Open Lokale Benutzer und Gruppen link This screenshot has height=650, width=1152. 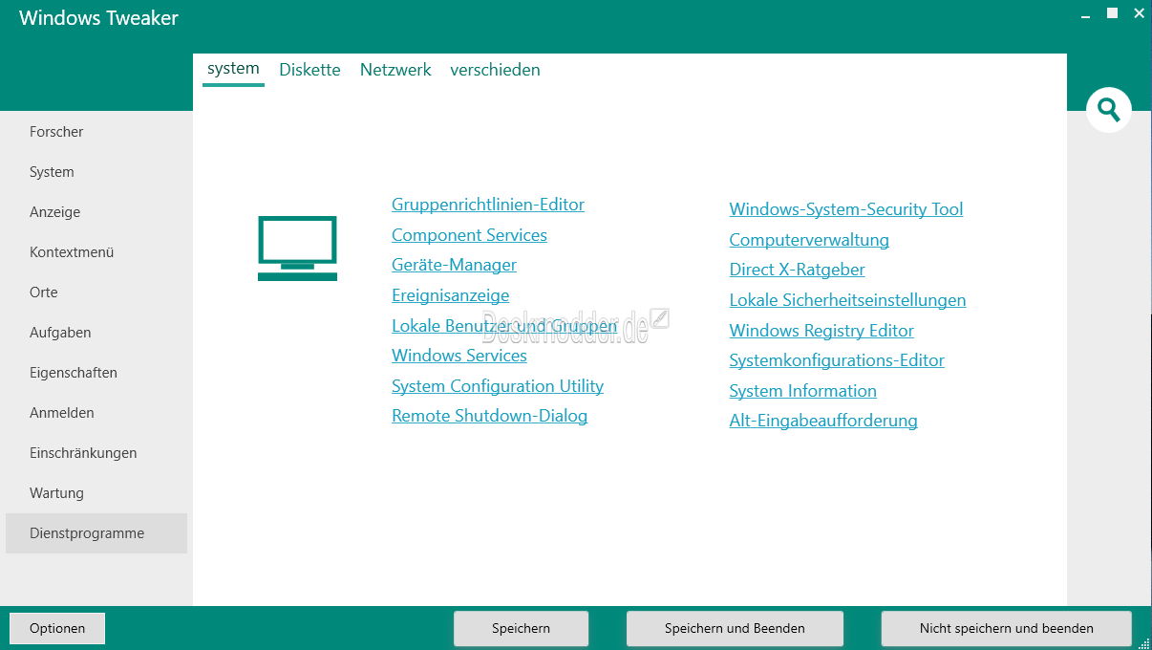(504, 326)
